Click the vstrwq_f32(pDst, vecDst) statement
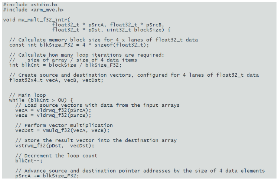 click(55, 146)
